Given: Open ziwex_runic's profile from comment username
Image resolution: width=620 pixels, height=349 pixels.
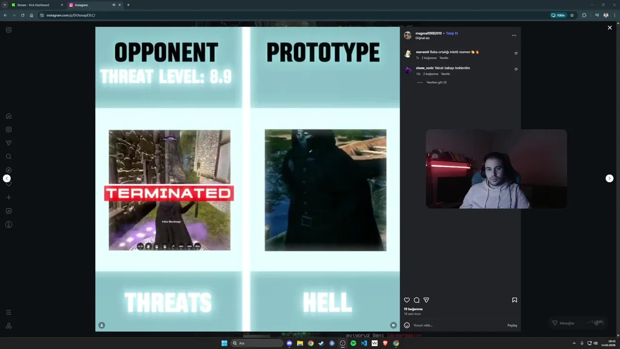Looking at the screenshot, I should tap(425, 68).
